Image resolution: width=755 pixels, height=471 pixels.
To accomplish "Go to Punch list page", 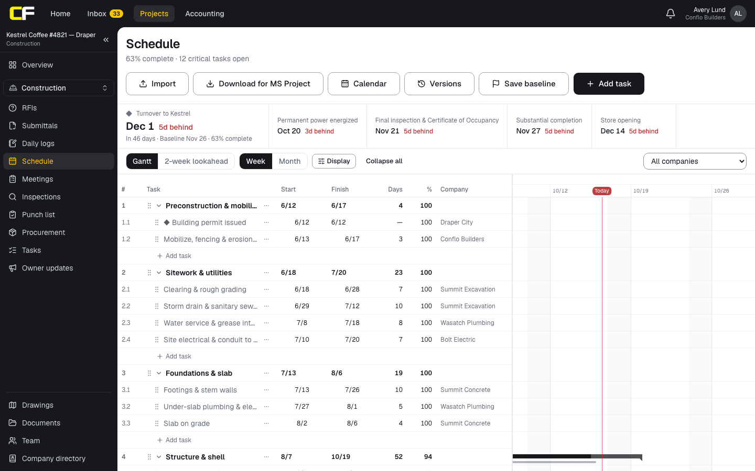I will pos(59,215).
